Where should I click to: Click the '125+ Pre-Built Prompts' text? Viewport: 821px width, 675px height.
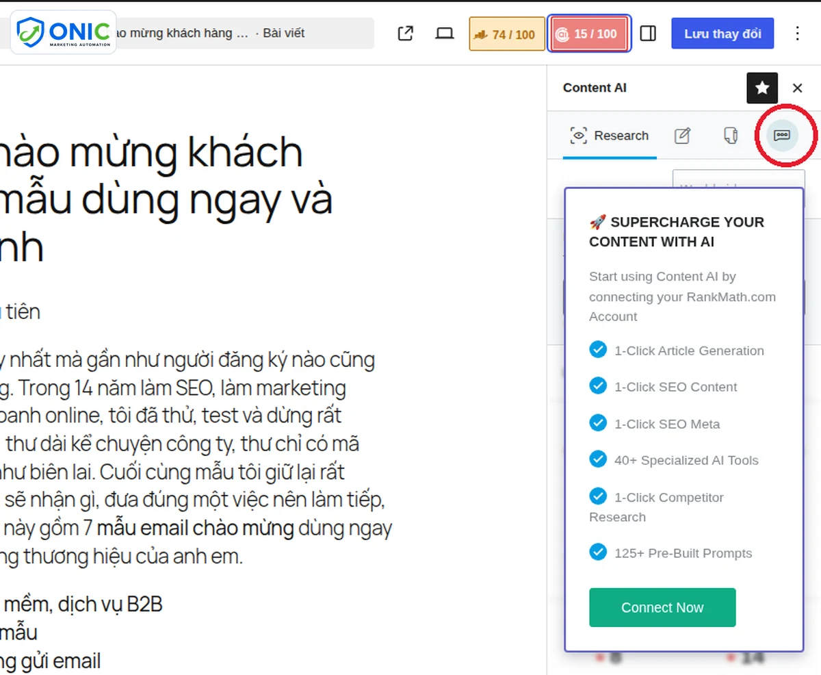click(683, 553)
